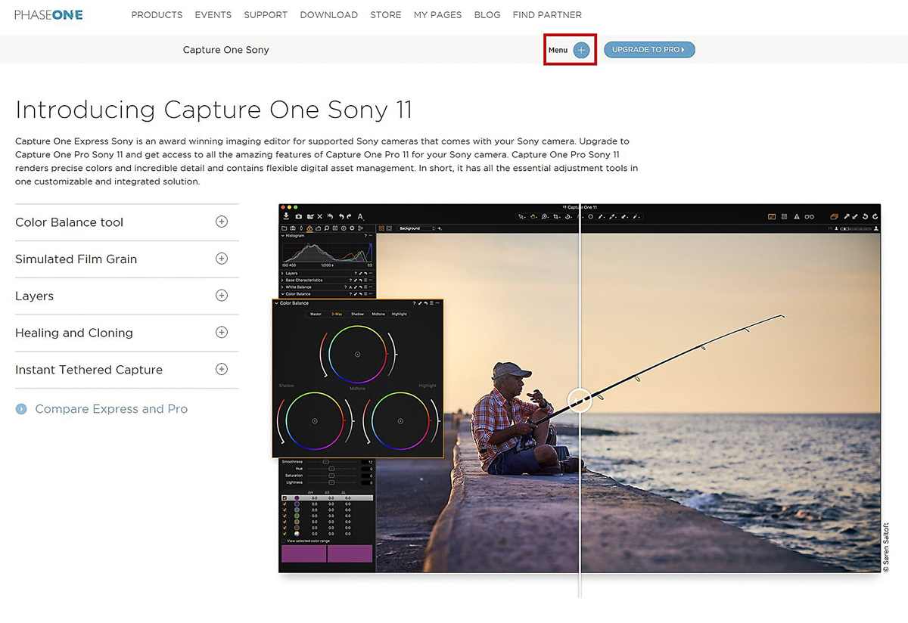The image size is (908, 623).
Task: Toggle the purple color row checkbox
Action: click(x=285, y=497)
